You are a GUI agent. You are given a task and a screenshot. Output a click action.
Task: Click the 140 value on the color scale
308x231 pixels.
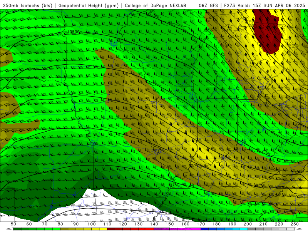[154, 224]
